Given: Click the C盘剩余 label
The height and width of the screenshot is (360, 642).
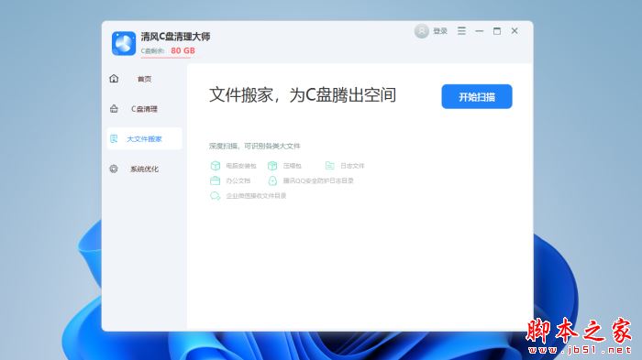Looking at the screenshot, I should point(153,51).
